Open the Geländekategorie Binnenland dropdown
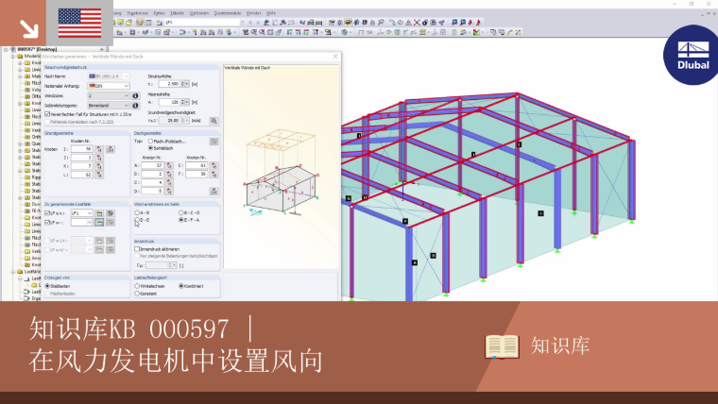The height and width of the screenshot is (404, 718). (109, 105)
